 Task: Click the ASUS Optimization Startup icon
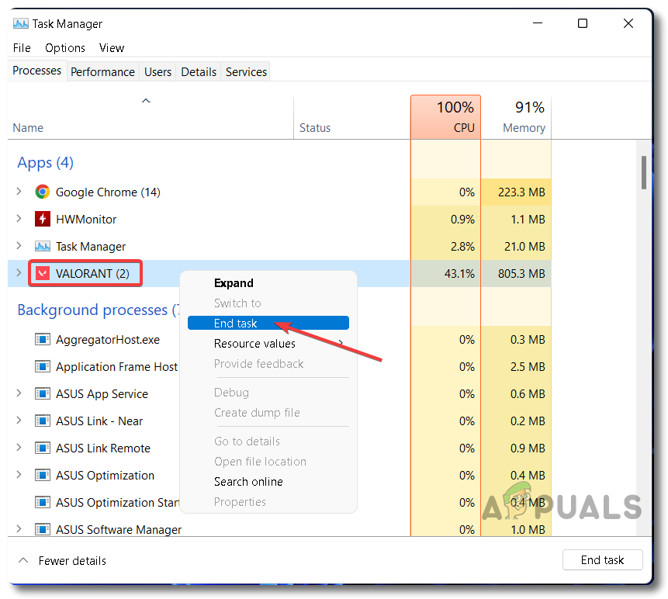pyautogui.click(x=42, y=502)
